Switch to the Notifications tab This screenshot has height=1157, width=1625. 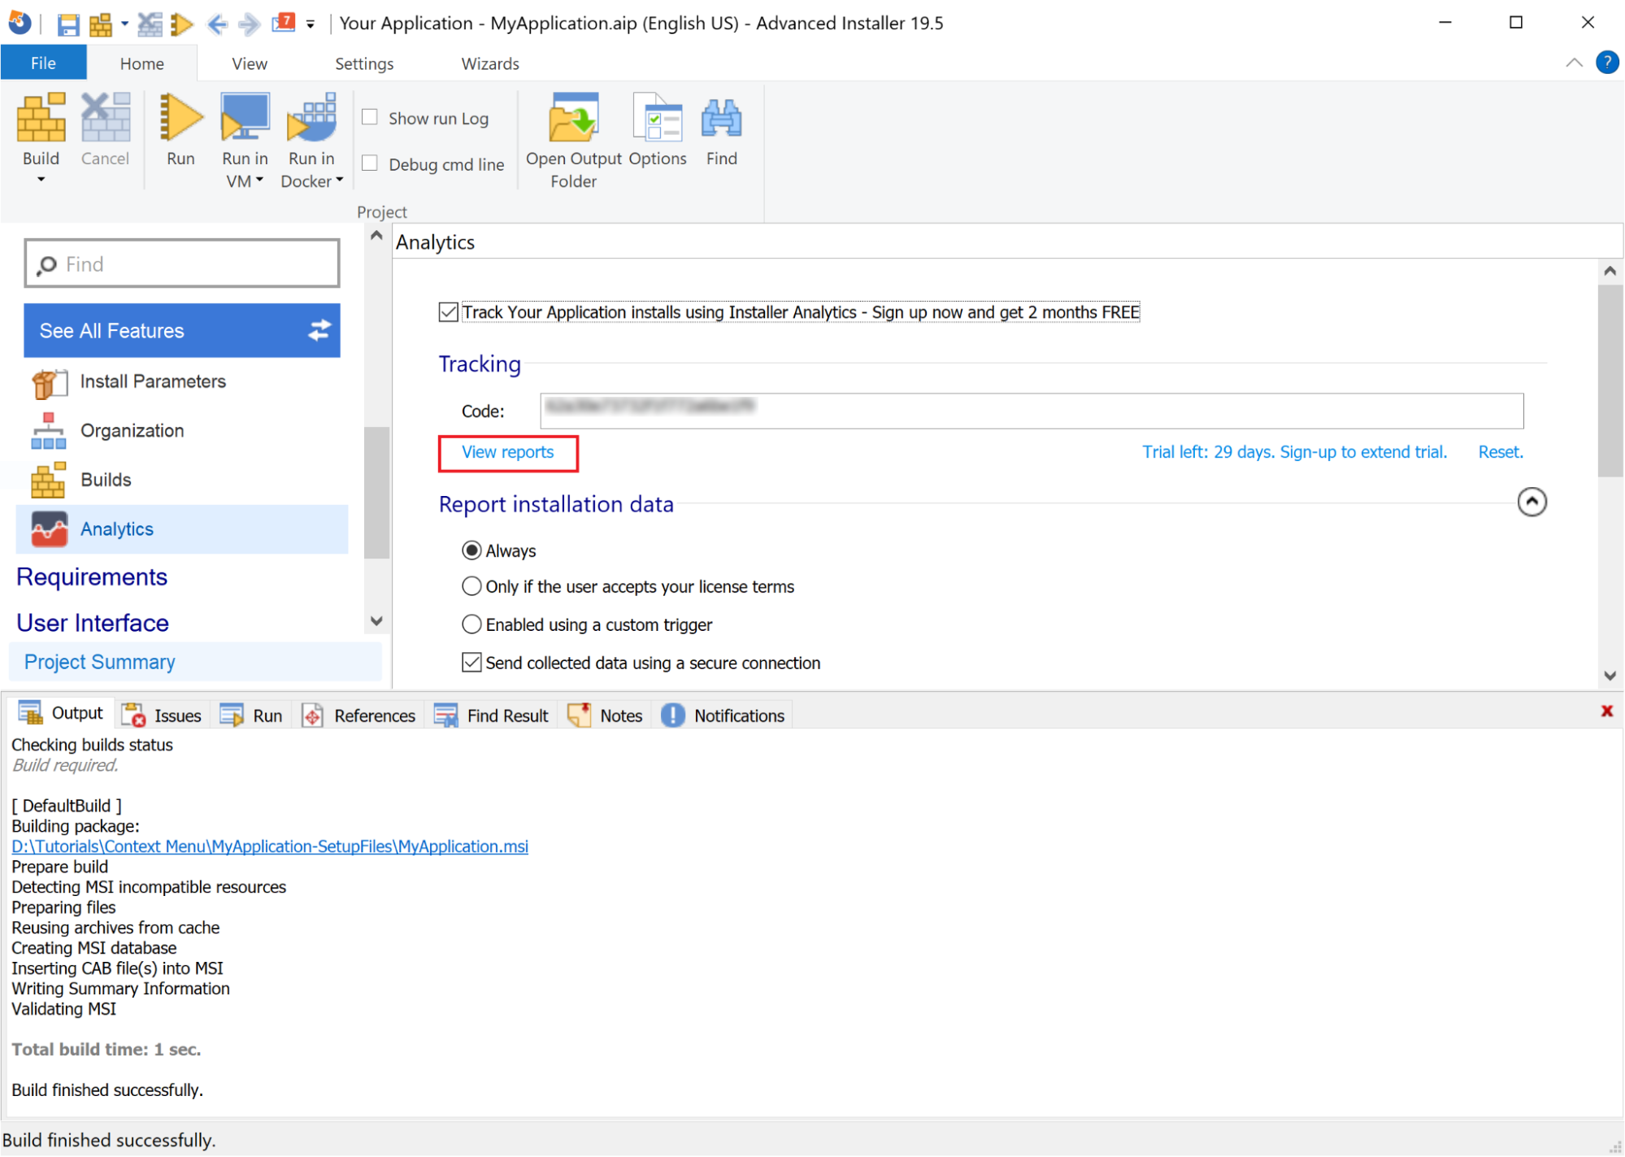[x=723, y=716]
